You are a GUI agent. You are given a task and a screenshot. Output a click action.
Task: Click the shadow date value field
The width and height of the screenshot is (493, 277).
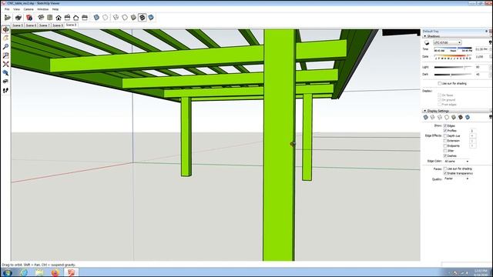pos(481,57)
